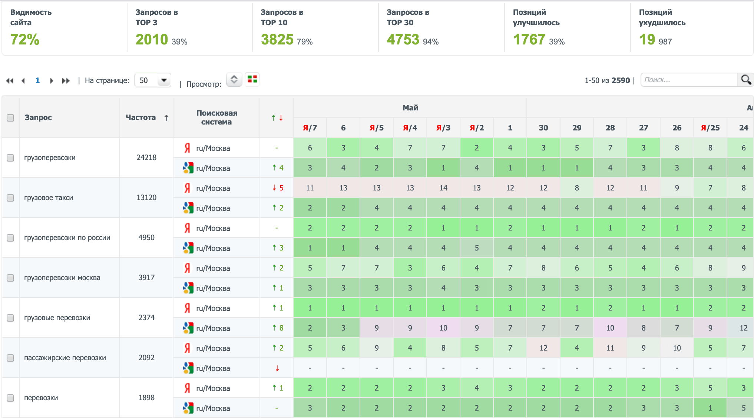The height and width of the screenshot is (418, 754).
Task: Select the Я/7 date column header
Action: point(310,128)
